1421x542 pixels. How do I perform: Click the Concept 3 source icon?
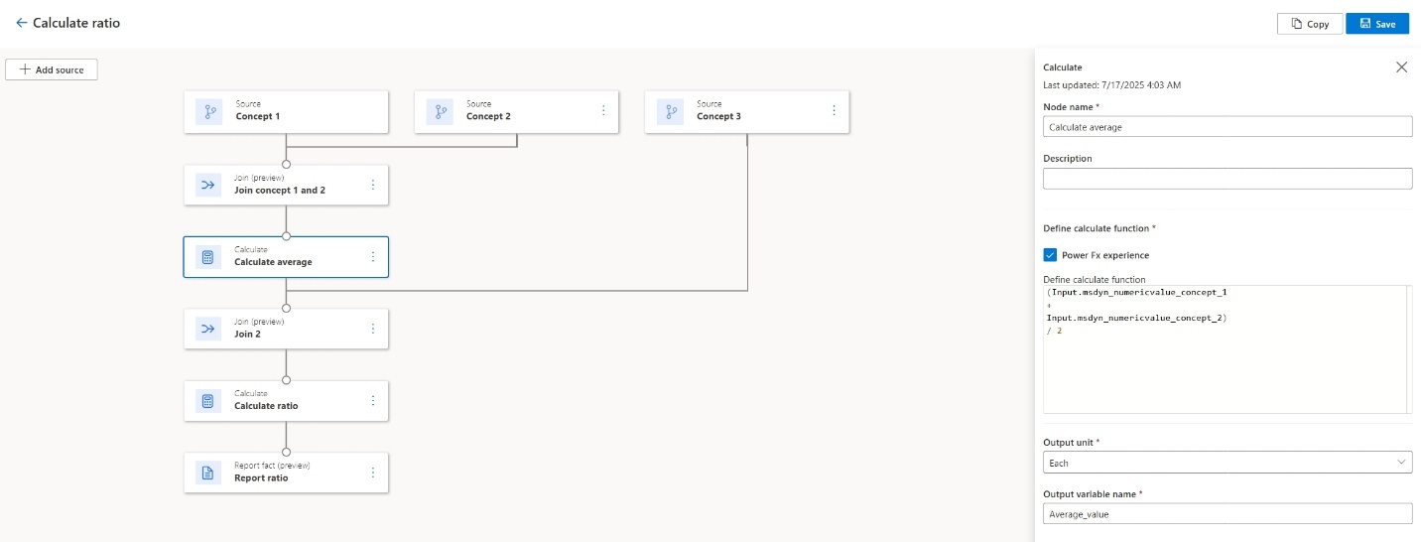(x=670, y=111)
